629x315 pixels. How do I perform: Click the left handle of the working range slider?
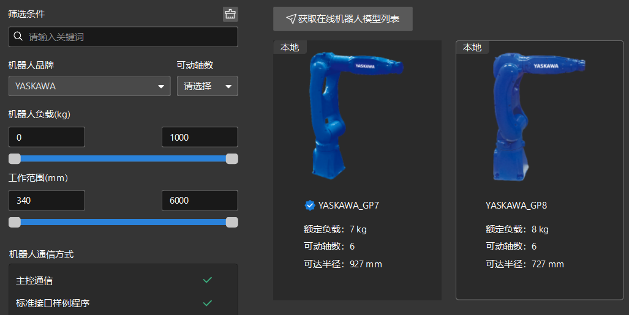coord(15,223)
